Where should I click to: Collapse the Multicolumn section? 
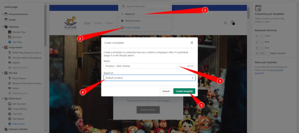pos(3,99)
